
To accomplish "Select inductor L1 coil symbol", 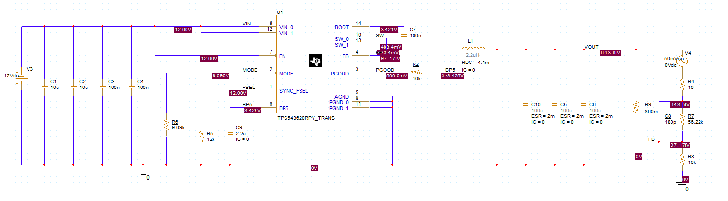I will [x=473, y=49].
